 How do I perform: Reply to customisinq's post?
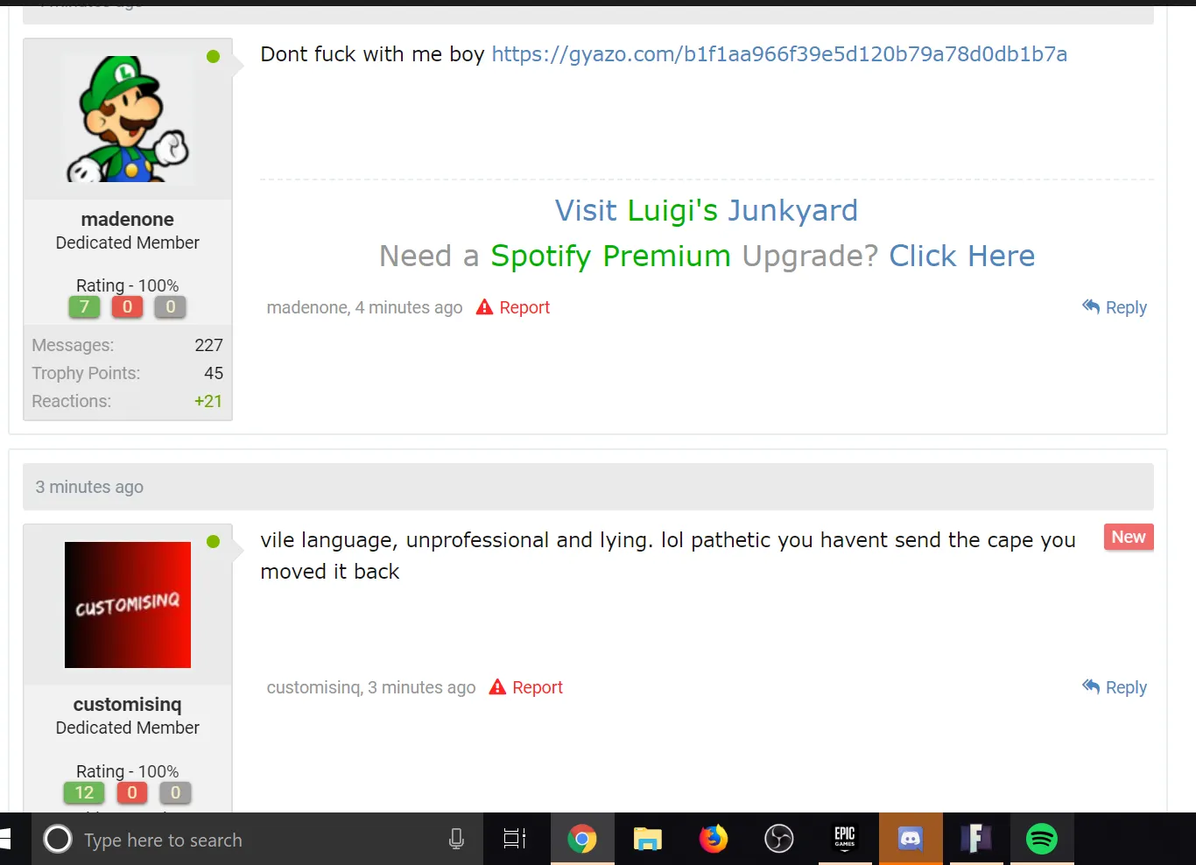1115,687
